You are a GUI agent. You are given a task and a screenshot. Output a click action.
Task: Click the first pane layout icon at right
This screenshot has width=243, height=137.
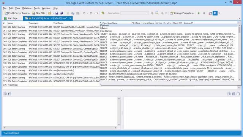pos(229,94)
